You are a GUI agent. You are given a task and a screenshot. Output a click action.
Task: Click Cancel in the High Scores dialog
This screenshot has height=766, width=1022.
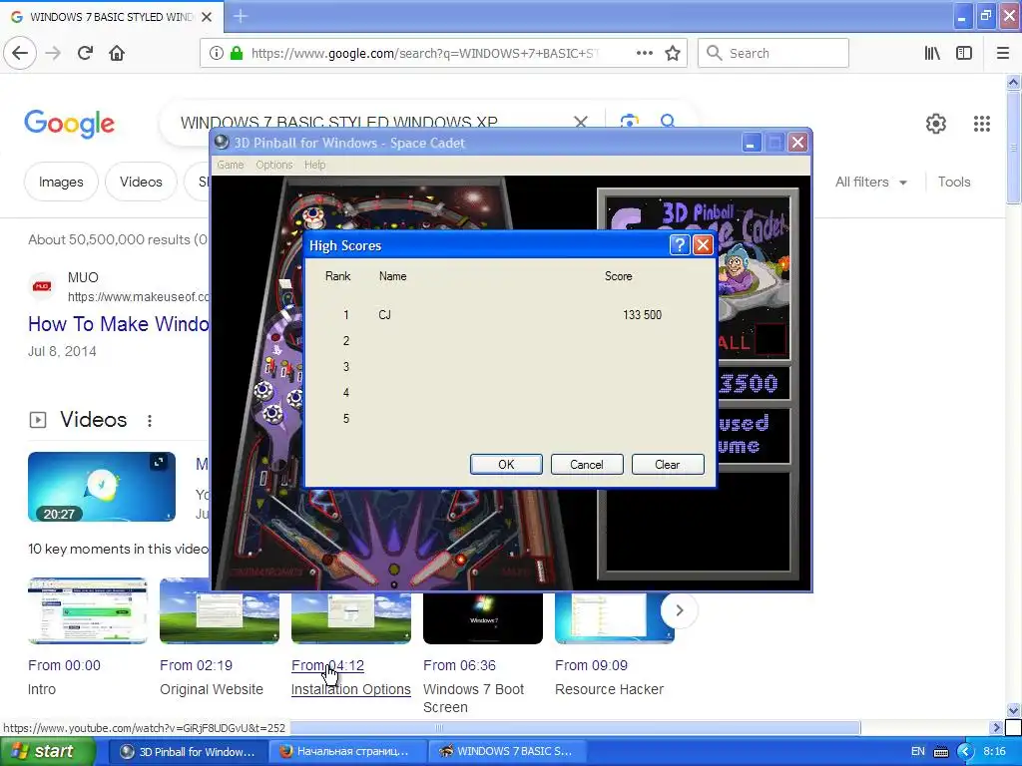587,465
